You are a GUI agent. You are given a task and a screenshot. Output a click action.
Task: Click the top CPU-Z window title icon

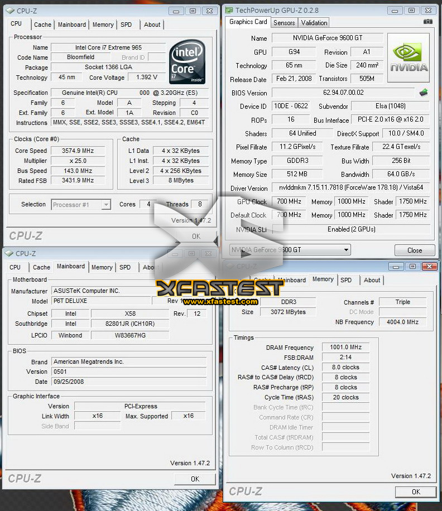[10, 11]
